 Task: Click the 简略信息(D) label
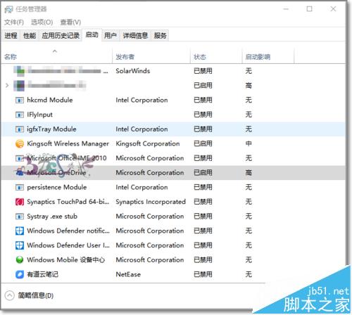[36, 295]
